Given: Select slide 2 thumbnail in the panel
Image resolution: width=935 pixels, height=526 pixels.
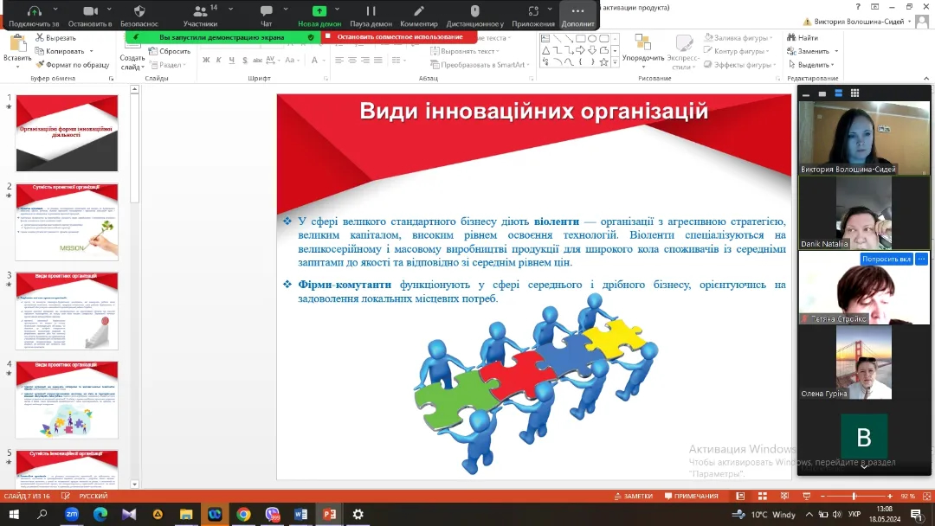Looking at the screenshot, I should pyautogui.click(x=67, y=222).
